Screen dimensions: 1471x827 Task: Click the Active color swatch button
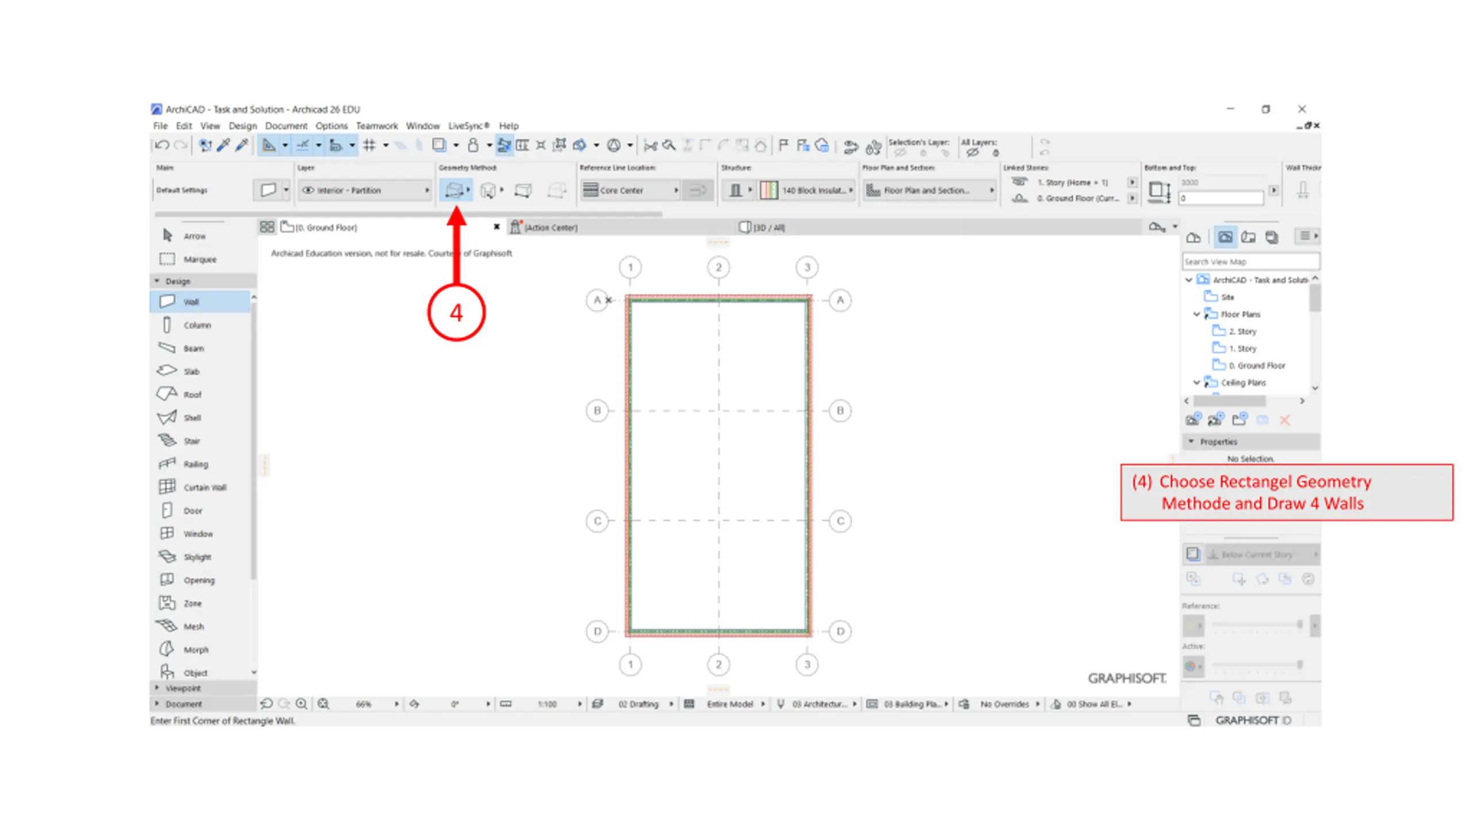[1193, 666]
